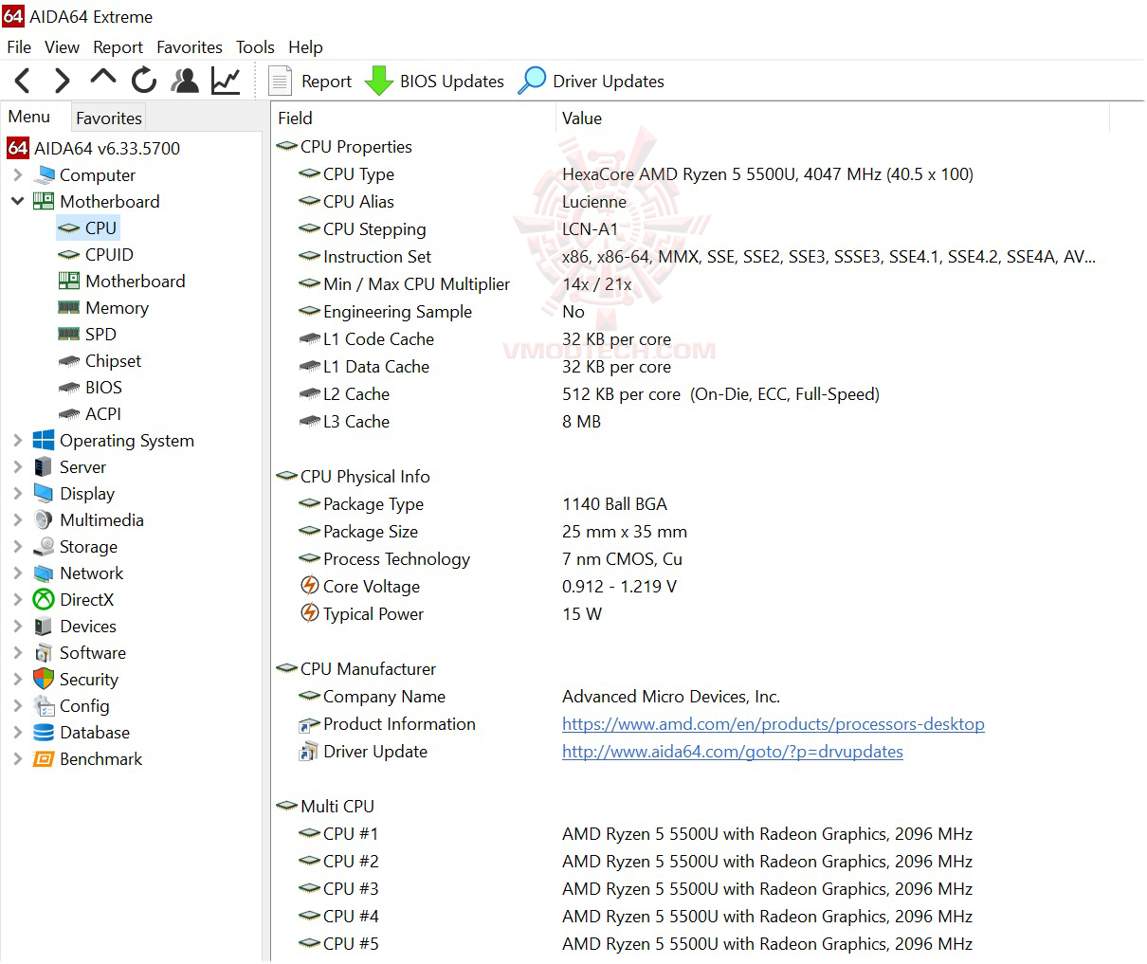1147x964 pixels.
Task: Expand the Benchmark tree node
Action: (x=17, y=758)
